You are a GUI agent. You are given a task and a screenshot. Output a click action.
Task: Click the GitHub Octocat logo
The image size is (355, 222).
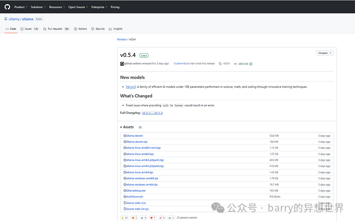[8, 7]
